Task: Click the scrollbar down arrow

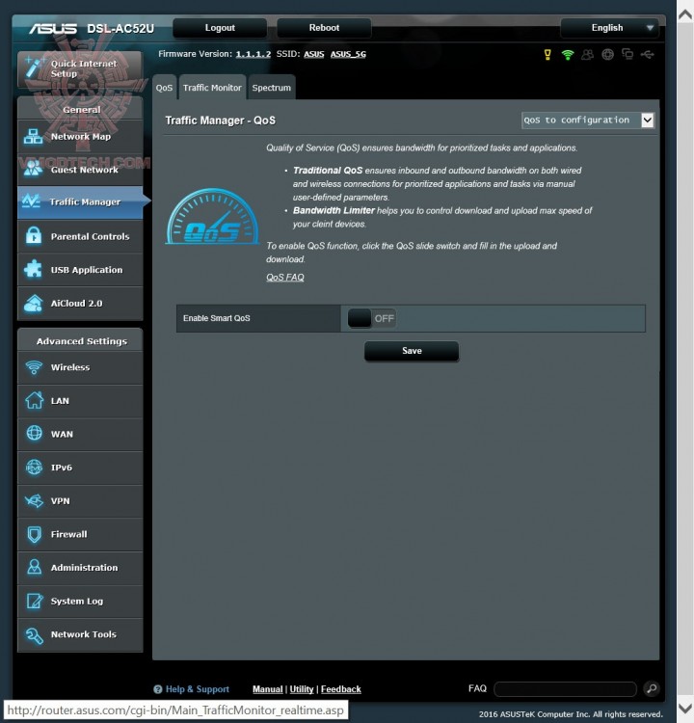Action: (x=685, y=708)
